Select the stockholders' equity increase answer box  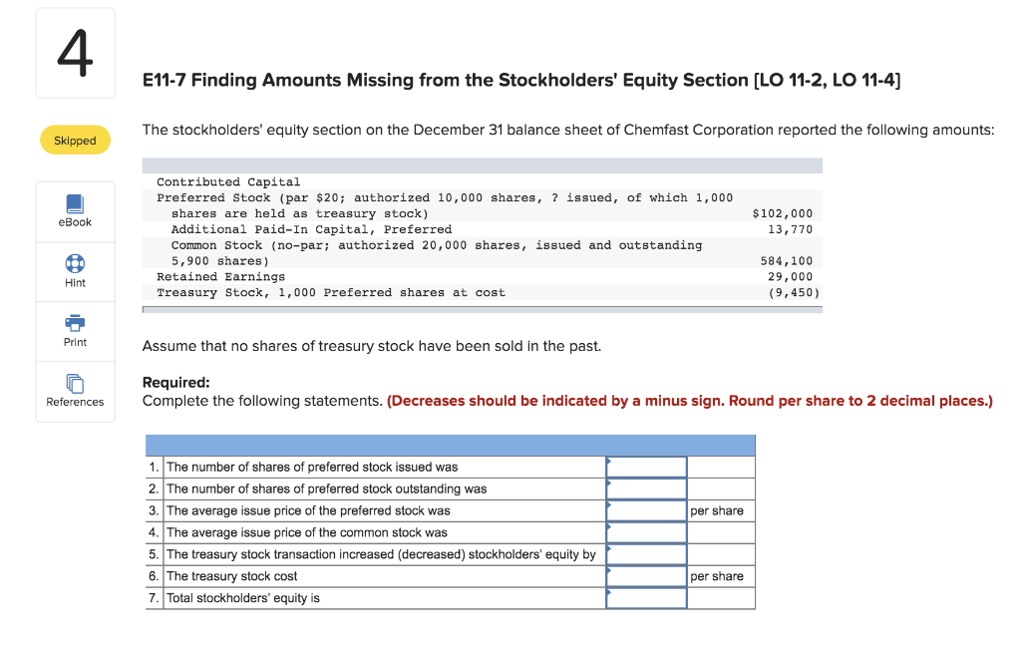click(646, 553)
